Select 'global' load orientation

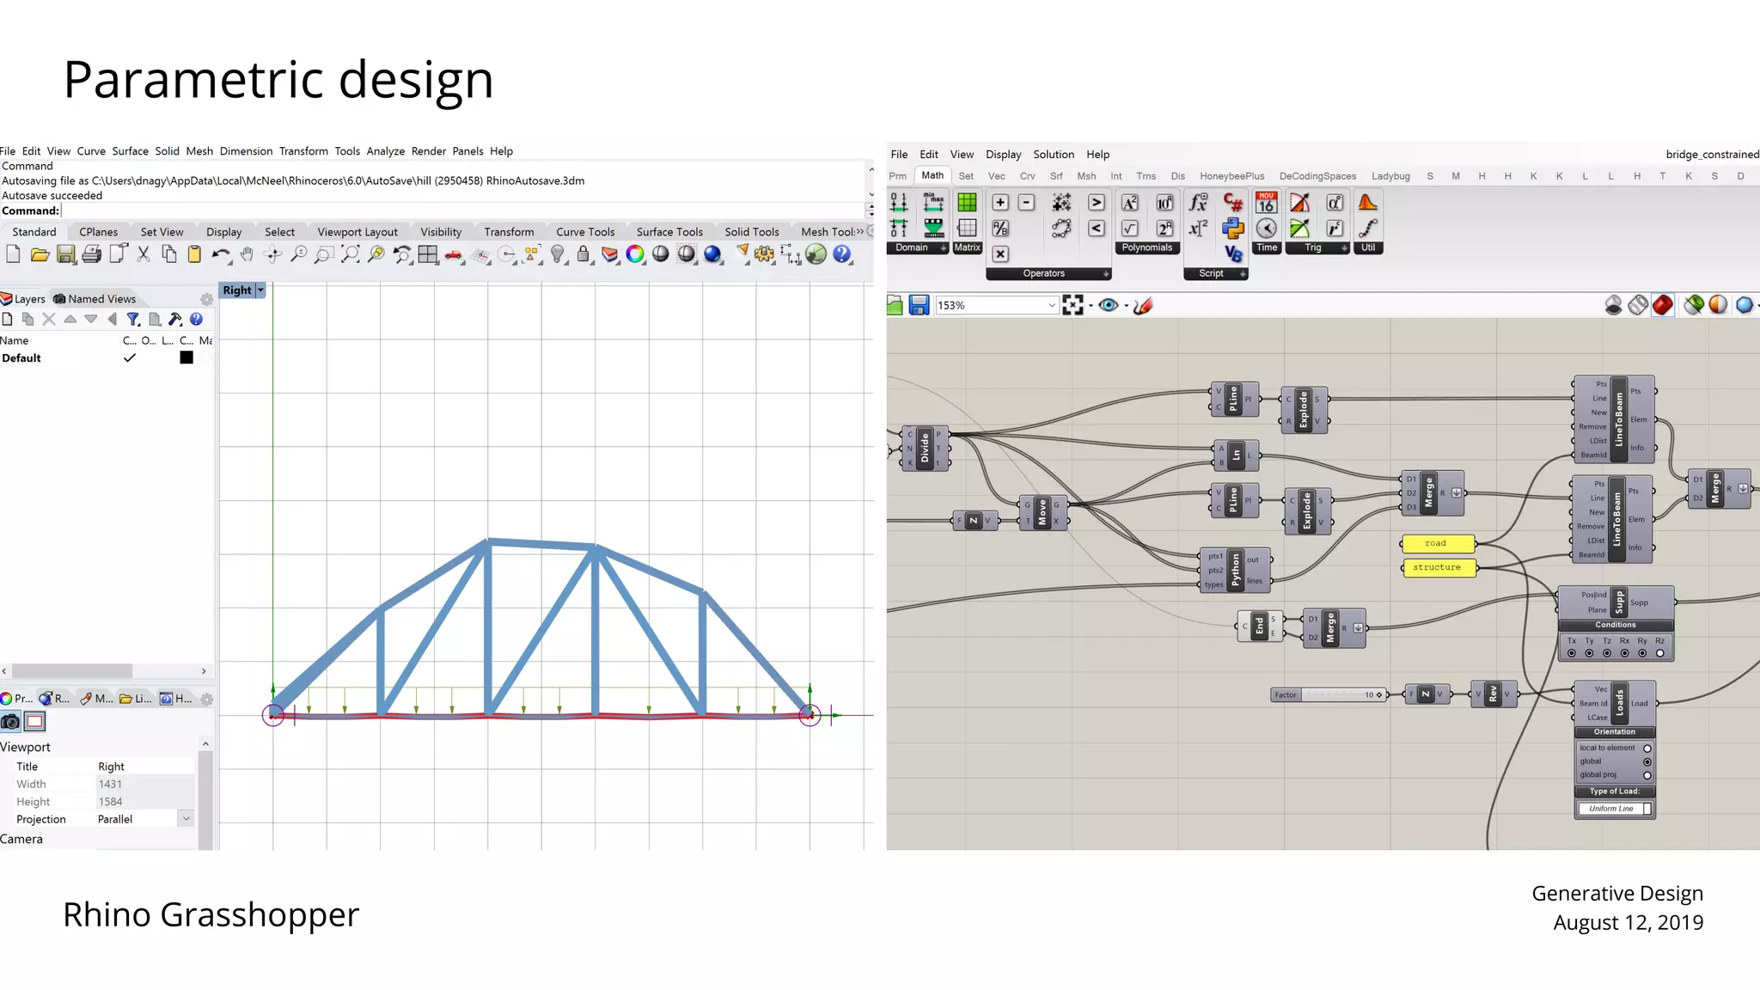1647,762
